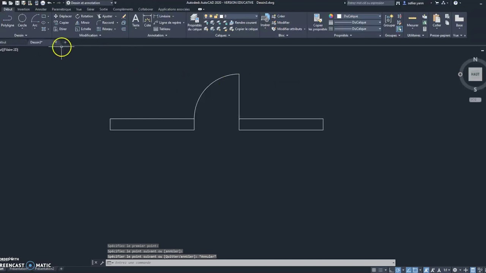Select the Cercle drawing tool
The image size is (486, 273).
coord(22,20)
